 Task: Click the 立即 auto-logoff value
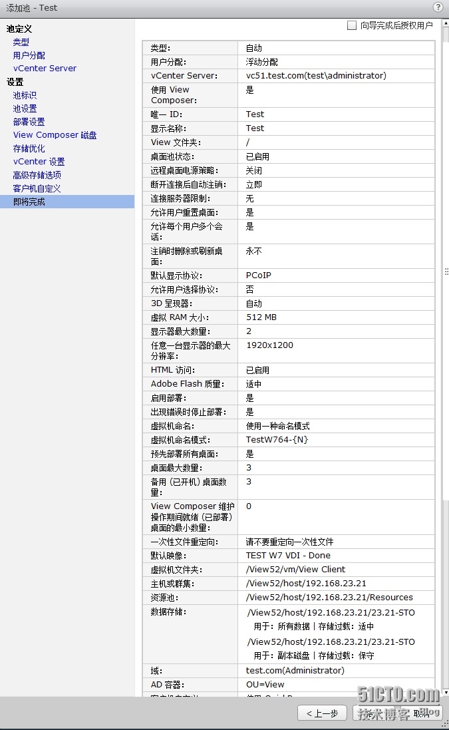(253, 185)
